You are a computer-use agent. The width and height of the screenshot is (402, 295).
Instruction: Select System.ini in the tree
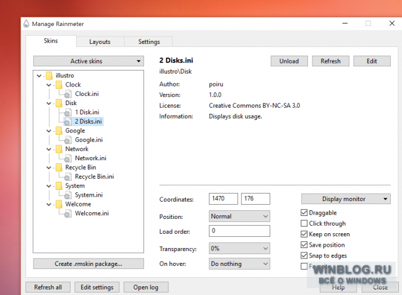88,195
